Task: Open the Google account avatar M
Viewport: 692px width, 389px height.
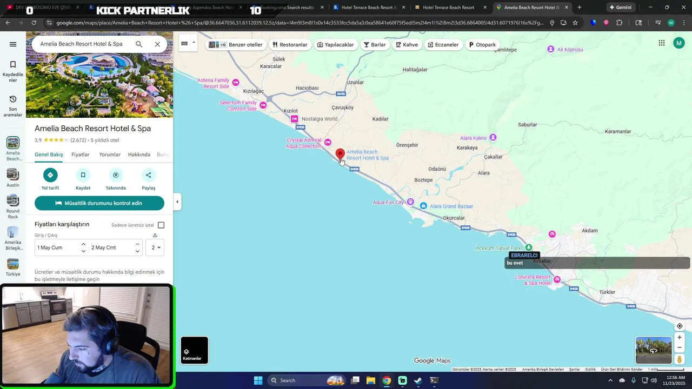Action: (679, 43)
